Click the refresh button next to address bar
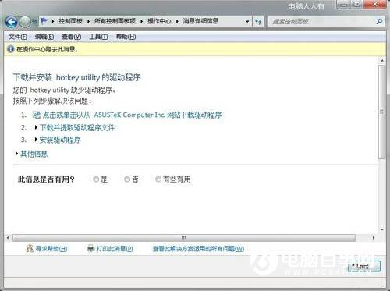This screenshot has width=390, height=291. [258, 22]
